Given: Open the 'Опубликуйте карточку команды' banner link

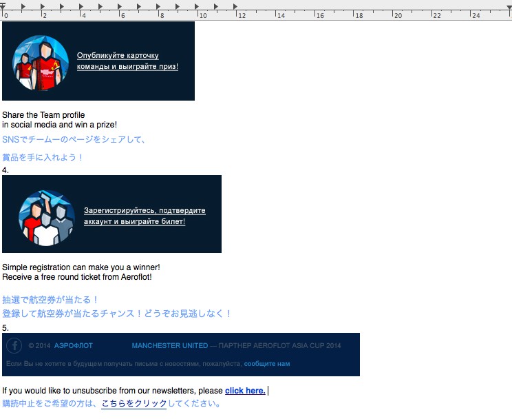Looking at the screenshot, I should [127, 61].
